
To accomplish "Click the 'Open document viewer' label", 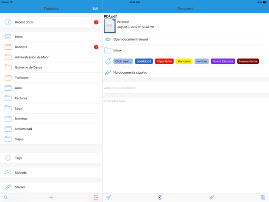I will (131, 40).
